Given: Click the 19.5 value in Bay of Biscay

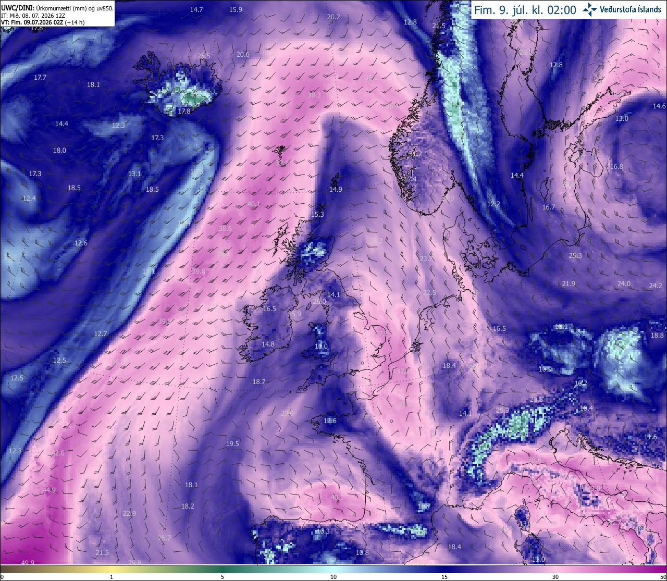Looking at the screenshot, I should click(232, 444).
